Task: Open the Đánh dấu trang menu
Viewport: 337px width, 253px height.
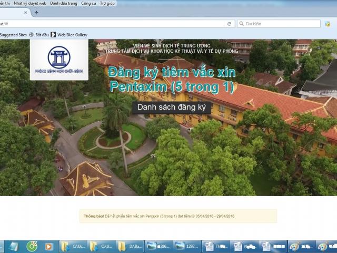Action: pos(64,3)
